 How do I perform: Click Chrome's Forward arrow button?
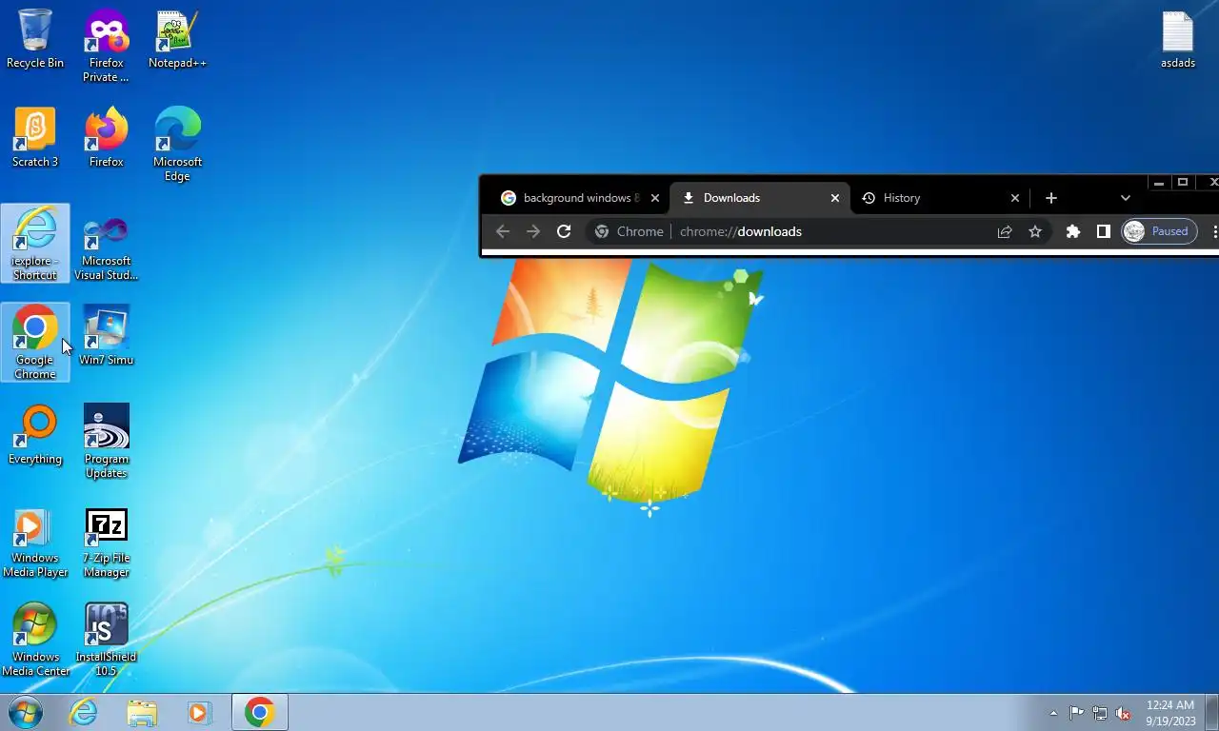point(533,231)
